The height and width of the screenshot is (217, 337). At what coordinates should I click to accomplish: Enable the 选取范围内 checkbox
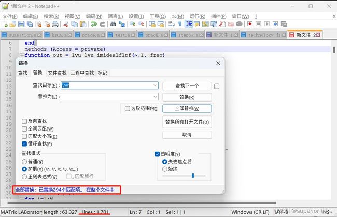click(x=128, y=109)
